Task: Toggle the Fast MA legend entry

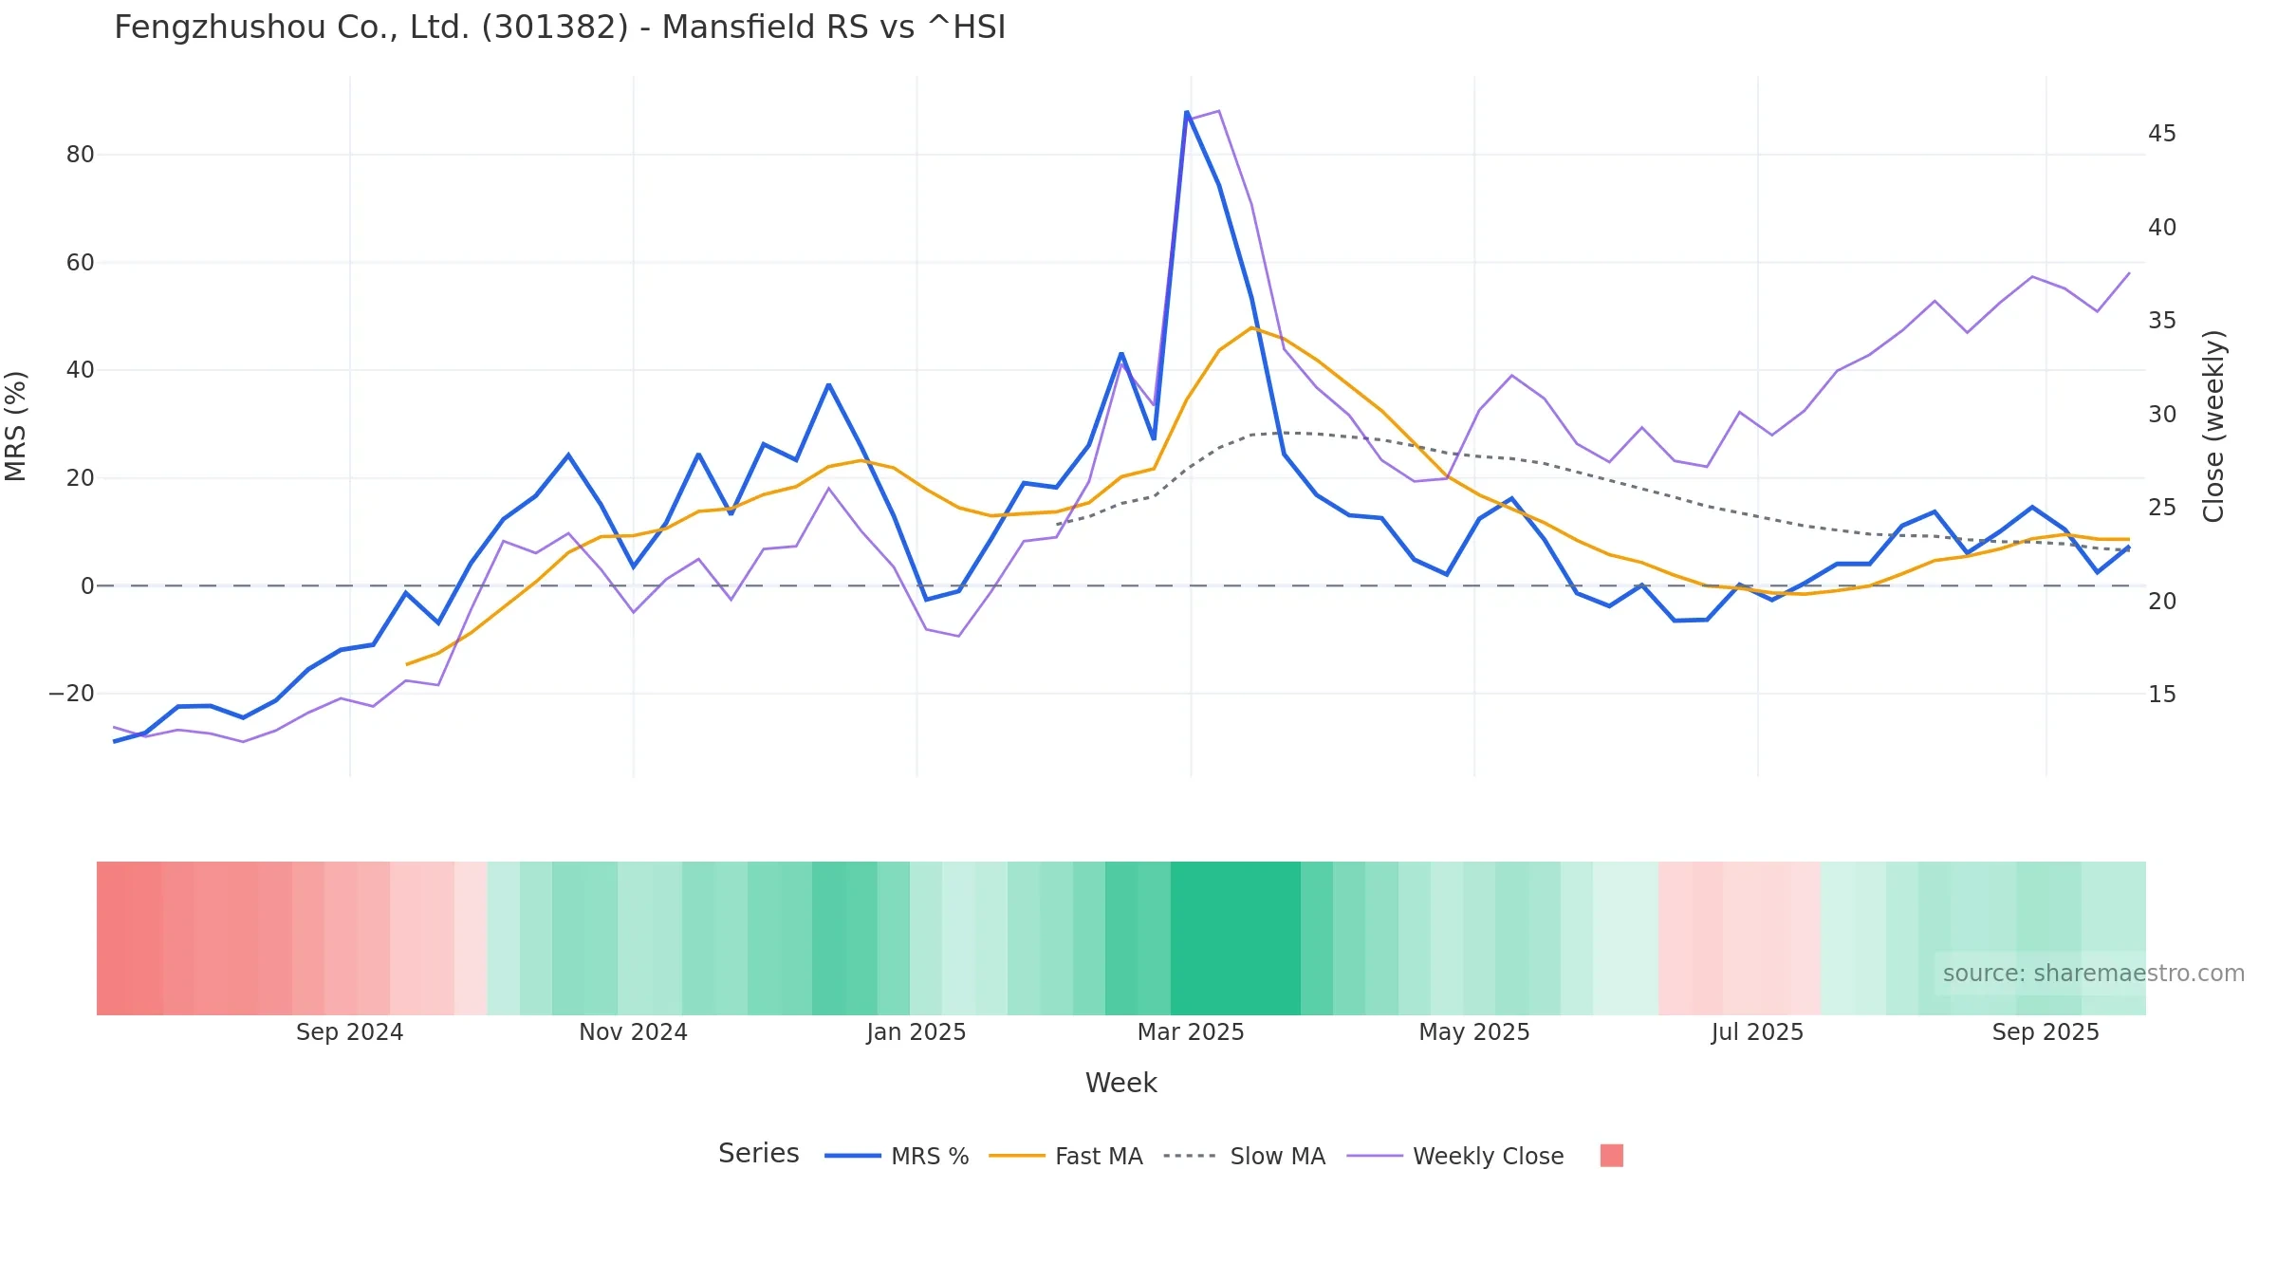Action: [x=1065, y=1156]
